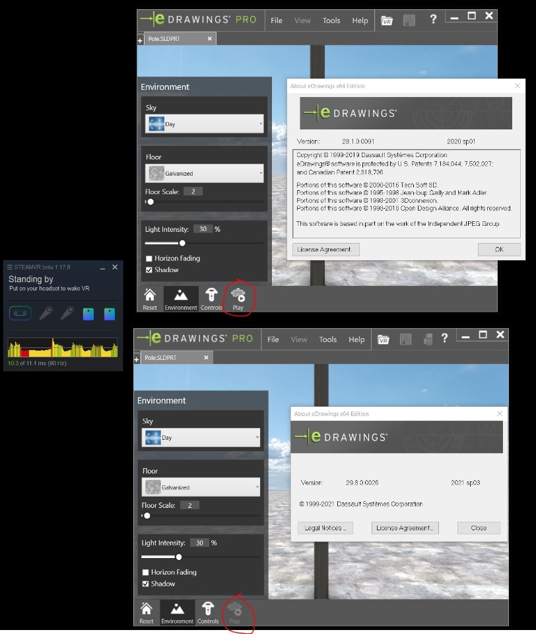The image size is (536, 634).
Task: Click Close in the 2021 sp03 About dialog
Action: pos(479,528)
